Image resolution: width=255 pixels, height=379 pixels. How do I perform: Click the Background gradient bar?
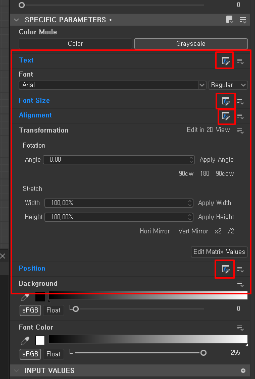[148, 296]
